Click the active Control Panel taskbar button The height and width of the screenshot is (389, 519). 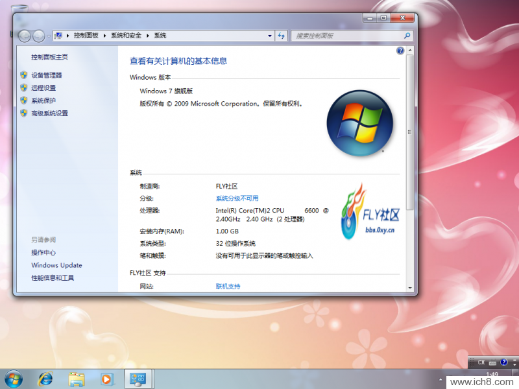tap(138, 379)
